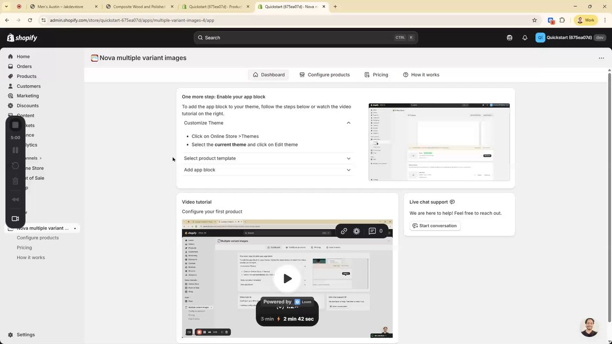This screenshot has width=612, height=344.
Task: Expand the Select product template section
Action: point(267,158)
